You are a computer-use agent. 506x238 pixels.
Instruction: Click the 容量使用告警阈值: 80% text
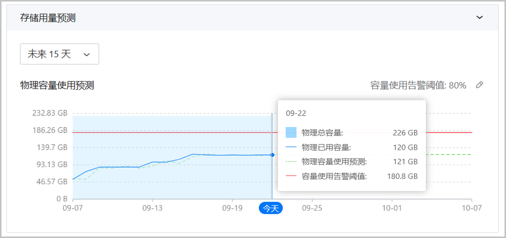[418, 85]
